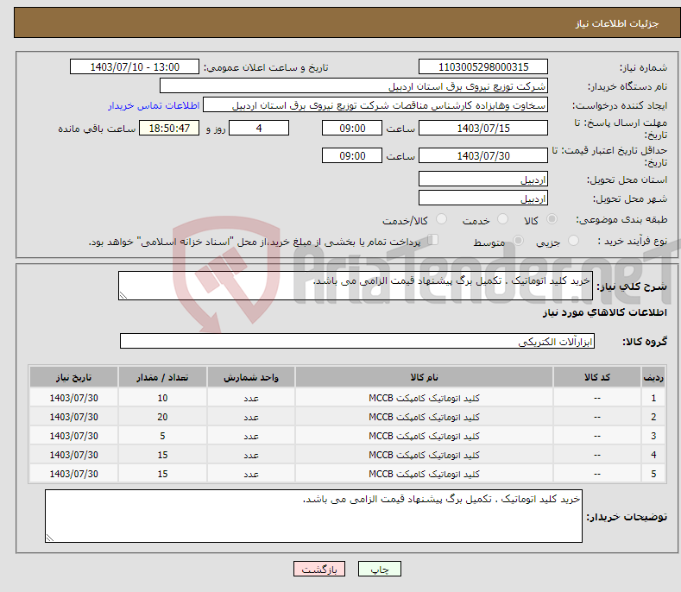This screenshot has width=681, height=592.
Task: Click the remaining days field showing 4
Action: point(259,128)
